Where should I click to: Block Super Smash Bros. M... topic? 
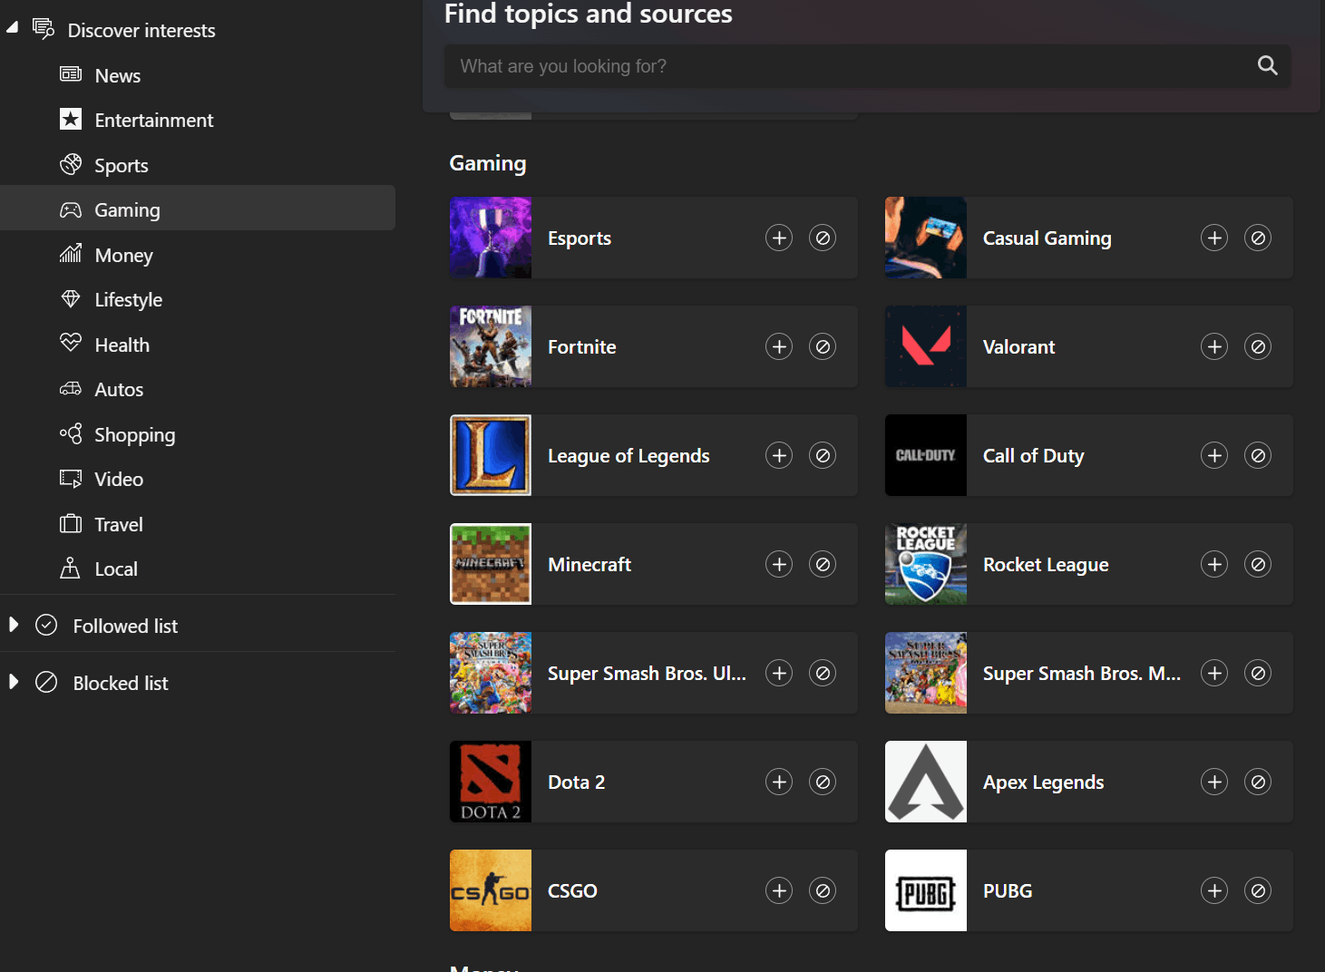(x=1258, y=673)
